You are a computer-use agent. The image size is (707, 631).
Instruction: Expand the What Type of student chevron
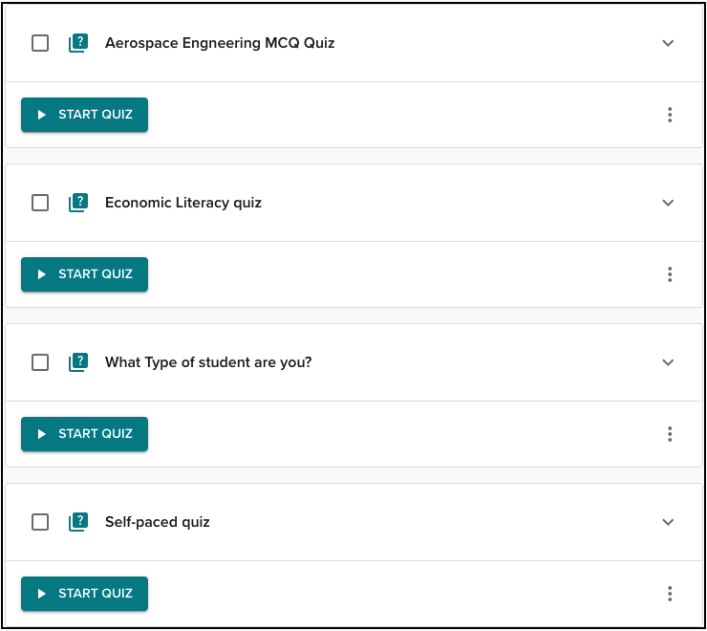(x=668, y=362)
